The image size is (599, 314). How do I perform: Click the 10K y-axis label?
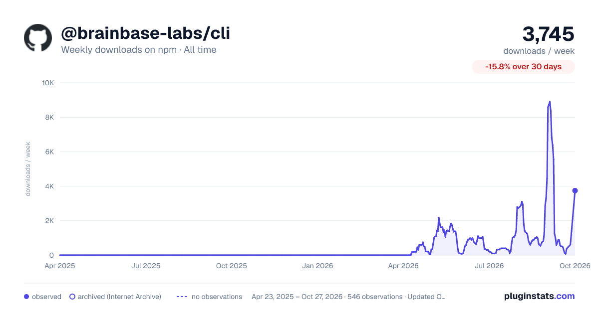click(x=48, y=83)
